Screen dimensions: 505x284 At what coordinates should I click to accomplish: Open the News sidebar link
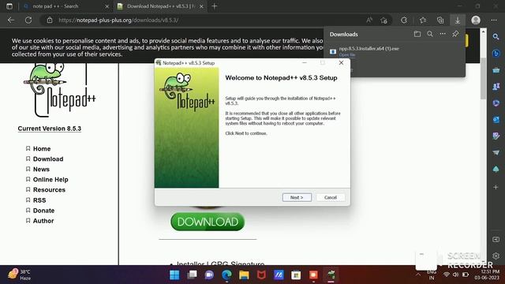pos(41,170)
